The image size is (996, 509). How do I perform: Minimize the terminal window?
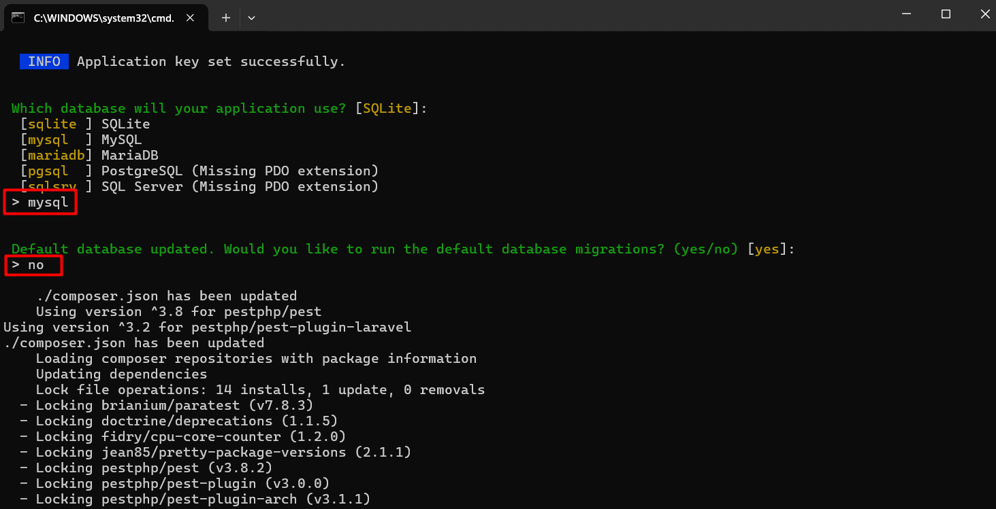pos(906,14)
